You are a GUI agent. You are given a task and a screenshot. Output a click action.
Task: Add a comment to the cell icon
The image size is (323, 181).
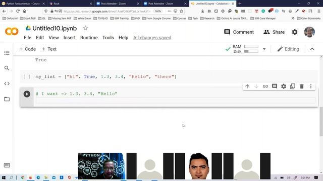(x=275, y=86)
